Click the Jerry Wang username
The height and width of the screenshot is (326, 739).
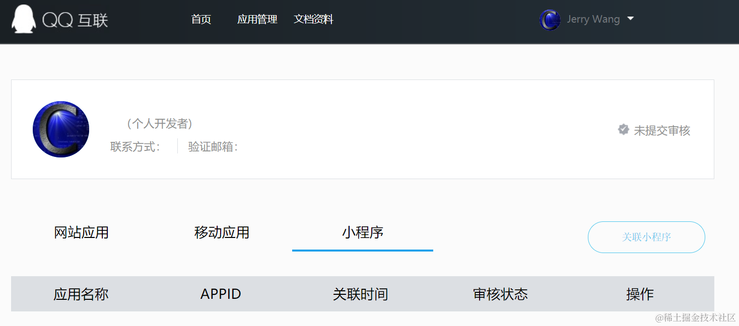click(593, 19)
